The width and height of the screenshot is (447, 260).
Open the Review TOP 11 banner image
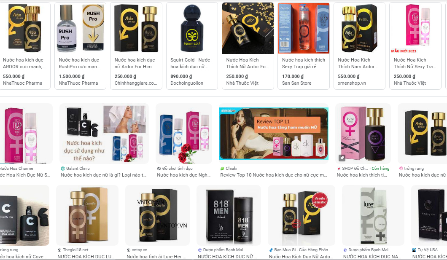[274, 134]
